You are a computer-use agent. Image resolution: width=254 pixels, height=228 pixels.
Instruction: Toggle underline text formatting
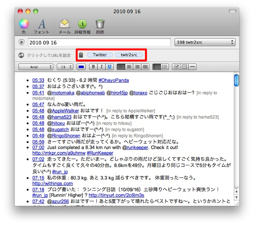tap(110, 66)
